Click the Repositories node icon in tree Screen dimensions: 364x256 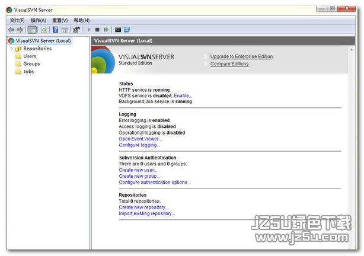click(x=18, y=49)
